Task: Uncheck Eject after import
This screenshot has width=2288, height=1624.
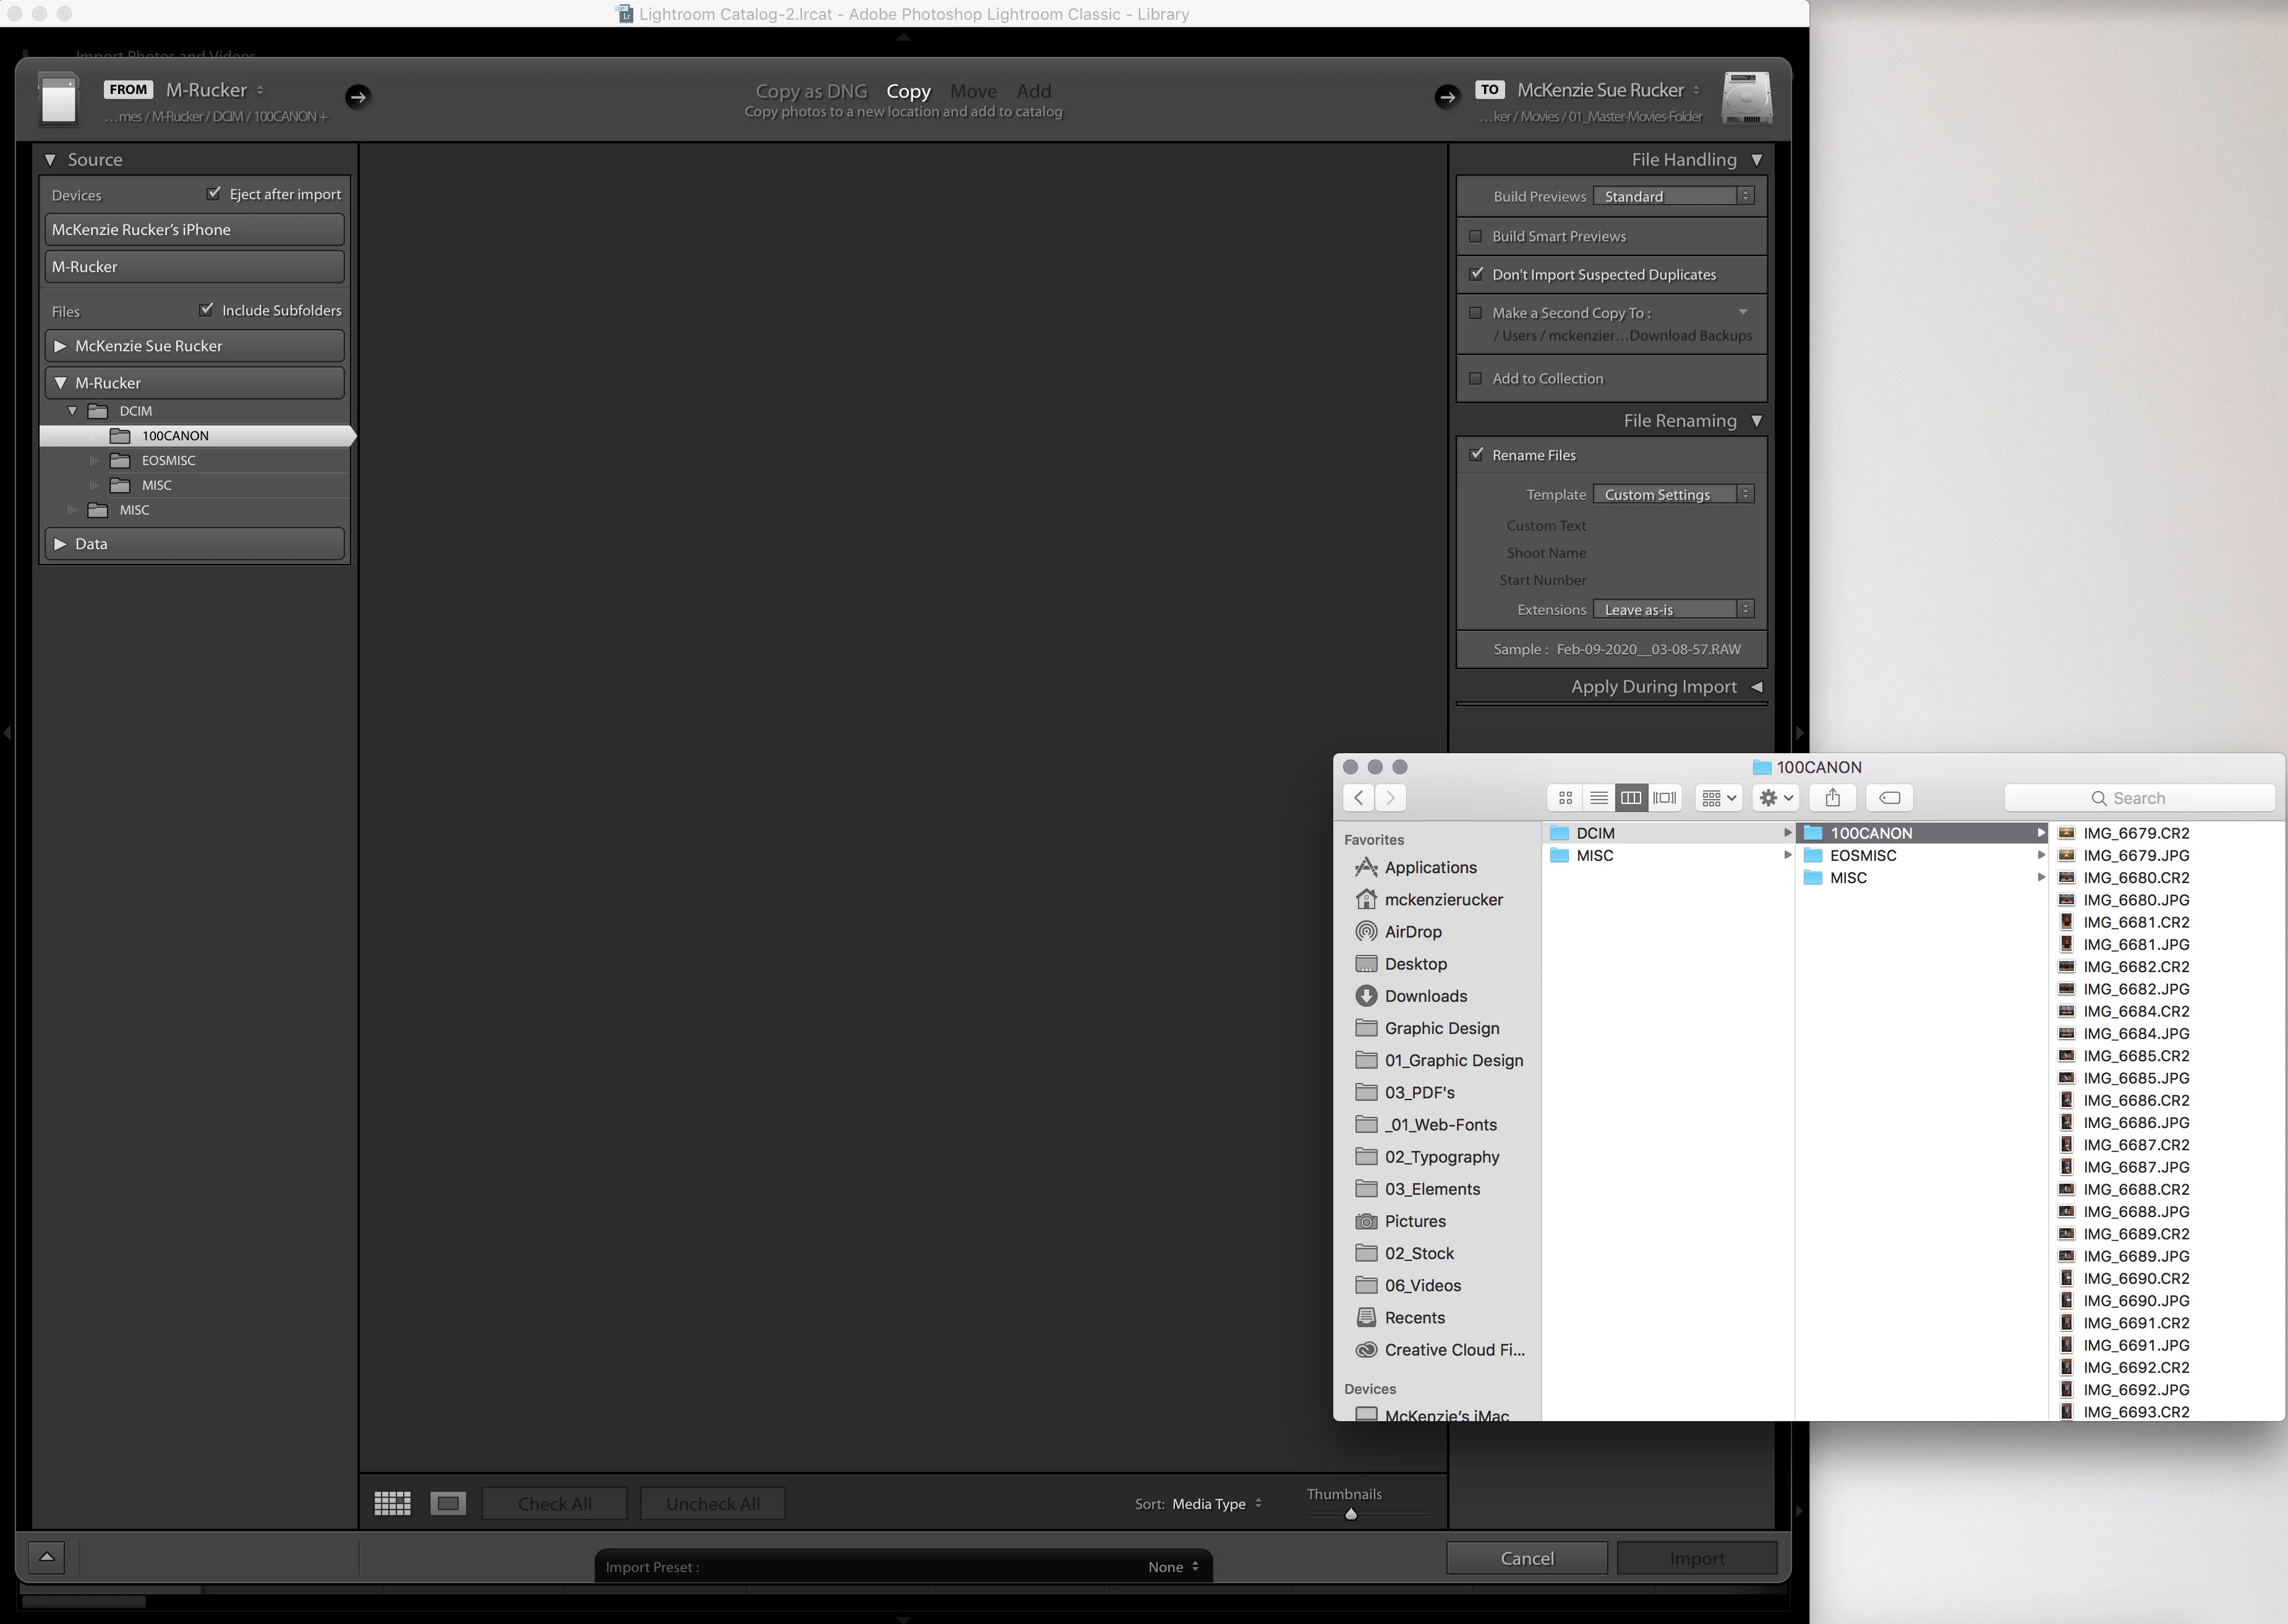Action: click(x=214, y=193)
